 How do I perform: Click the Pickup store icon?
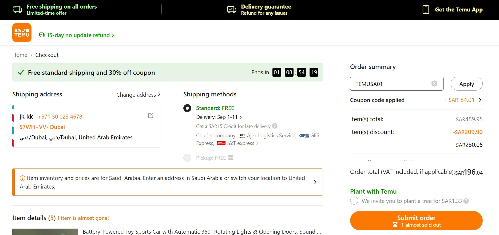(231, 158)
